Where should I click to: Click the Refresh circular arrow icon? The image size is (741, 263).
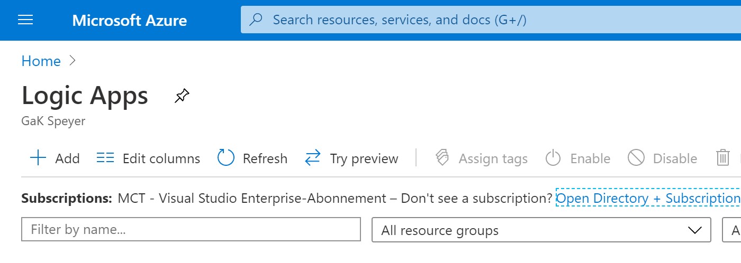pos(226,158)
